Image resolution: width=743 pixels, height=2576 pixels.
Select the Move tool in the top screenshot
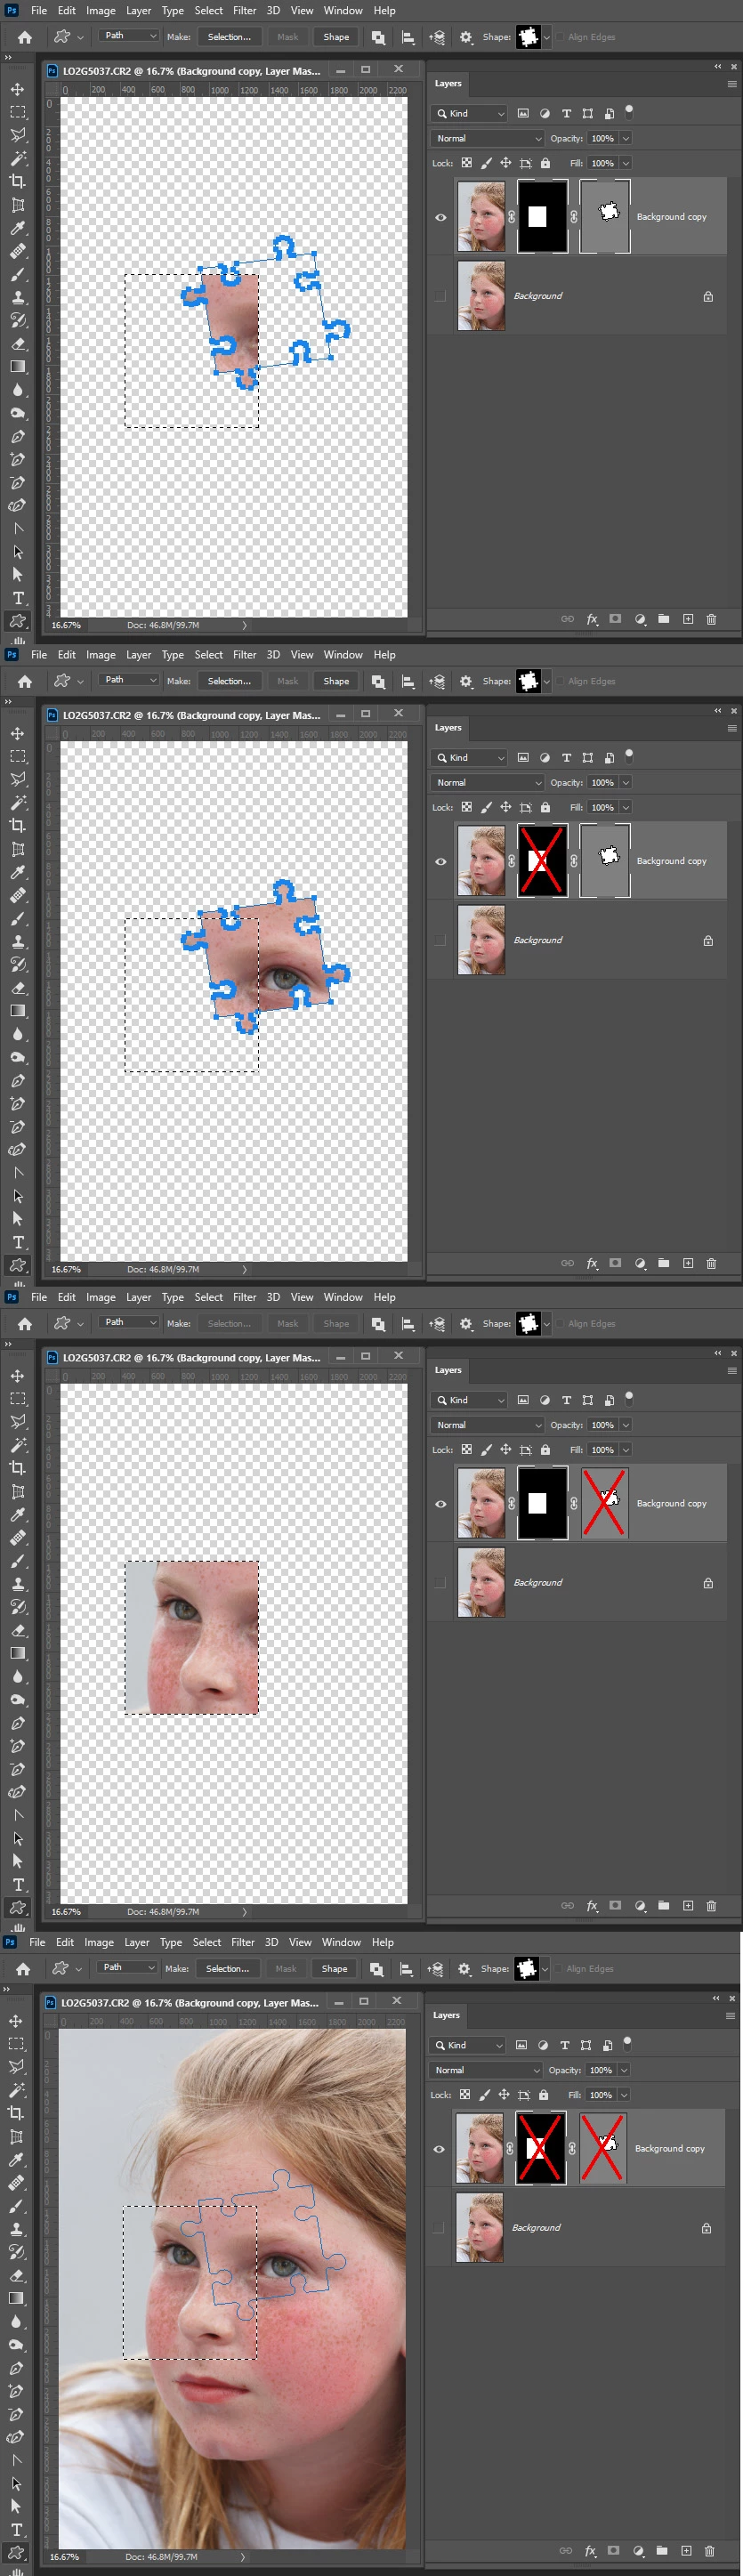17,89
